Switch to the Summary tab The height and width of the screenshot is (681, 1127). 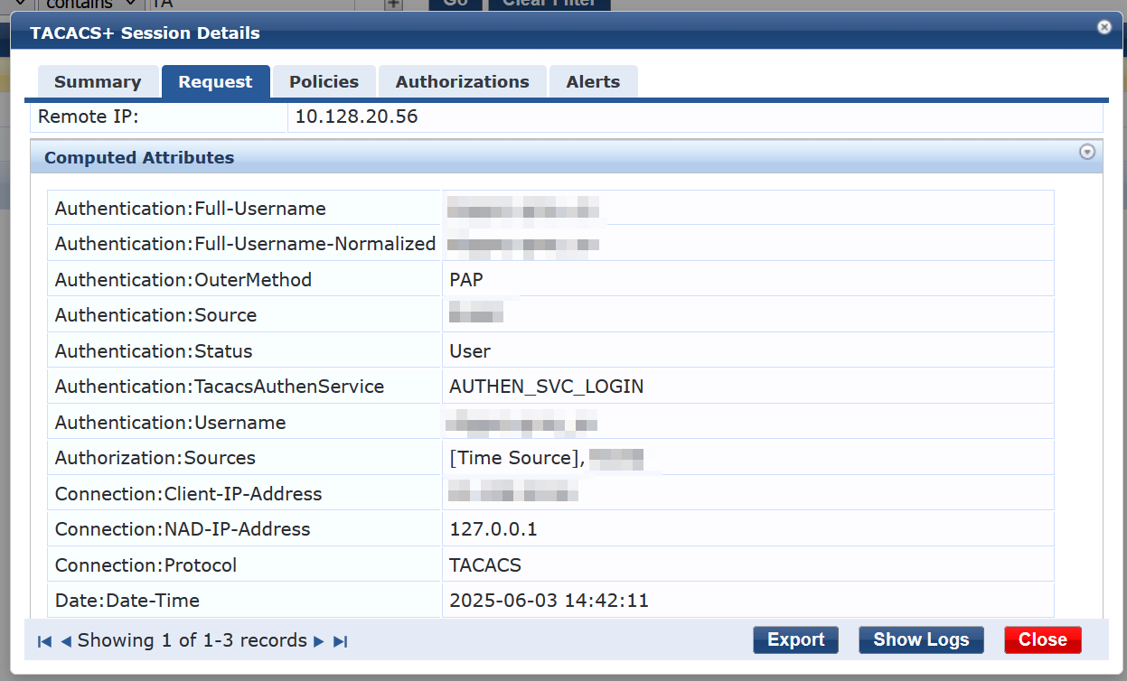[98, 81]
